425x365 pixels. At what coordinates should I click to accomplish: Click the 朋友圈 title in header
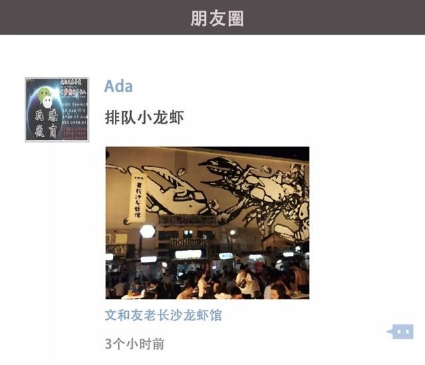click(x=217, y=18)
